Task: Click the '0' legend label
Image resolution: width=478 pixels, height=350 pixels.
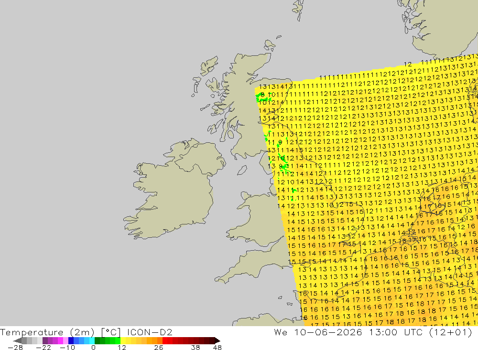Action: point(93,348)
